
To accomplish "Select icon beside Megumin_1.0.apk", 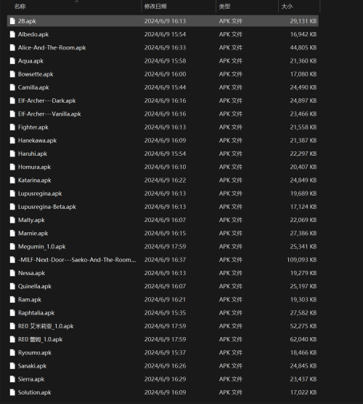I will [12, 247].
